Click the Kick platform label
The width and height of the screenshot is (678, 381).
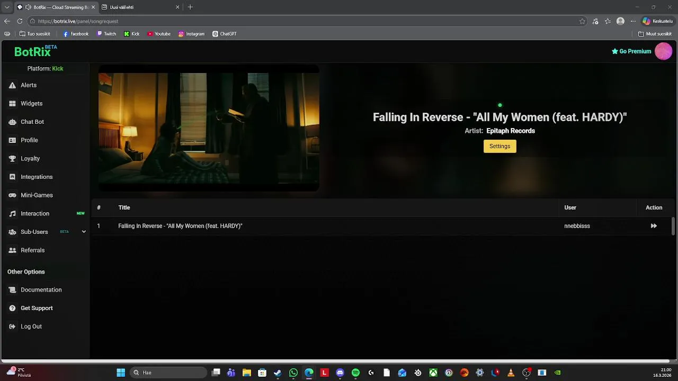click(58, 69)
